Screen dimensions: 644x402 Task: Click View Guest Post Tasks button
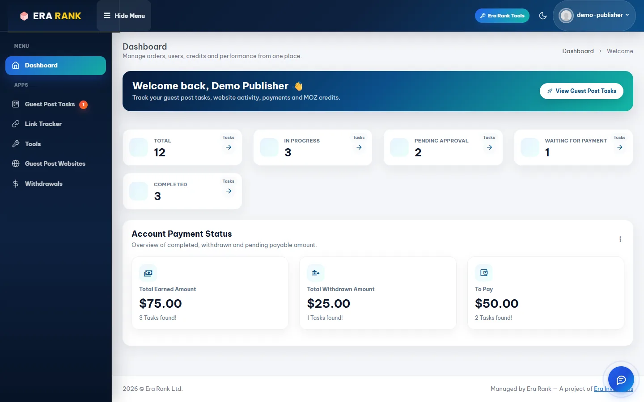point(581,91)
